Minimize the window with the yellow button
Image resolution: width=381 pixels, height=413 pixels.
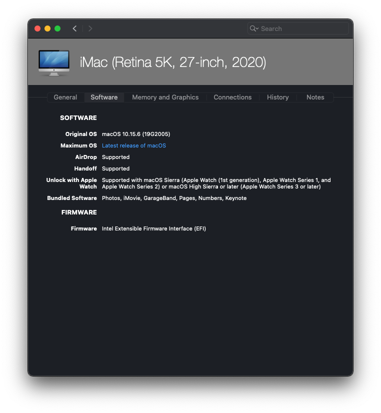coord(47,28)
